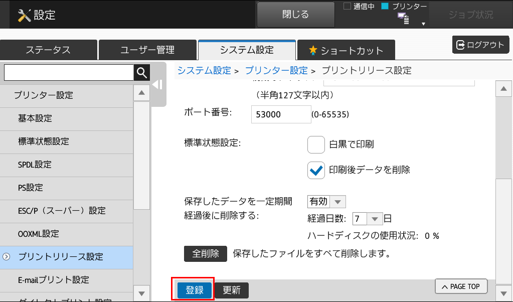Select the システム設定 tab
This screenshot has width=513, height=302.
pyautogui.click(x=247, y=50)
